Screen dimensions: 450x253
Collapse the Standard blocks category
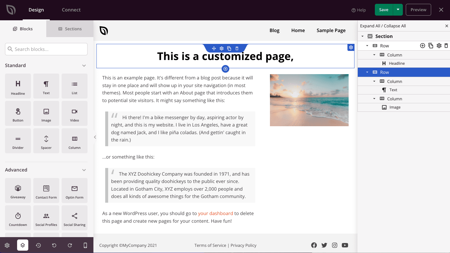pyautogui.click(x=84, y=65)
